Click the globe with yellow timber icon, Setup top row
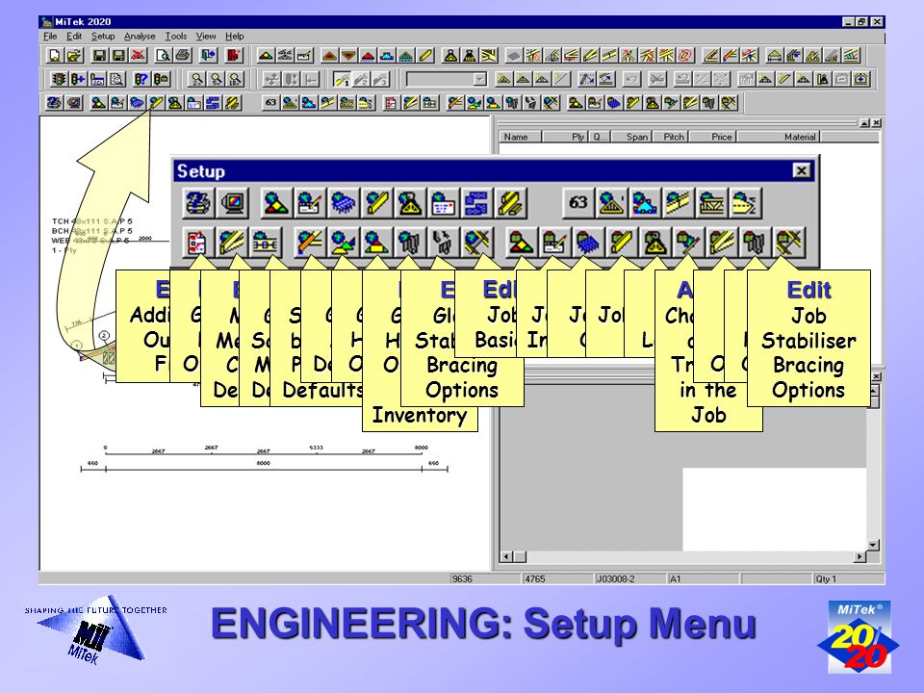The width and height of the screenshot is (924, 693). [377, 203]
